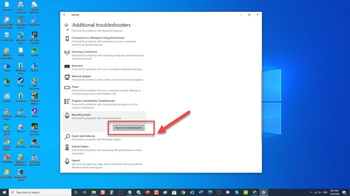Image resolution: width=350 pixels, height=196 pixels.
Task: Click the Incoming Connections antenna icon
Action: click(x=67, y=53)
